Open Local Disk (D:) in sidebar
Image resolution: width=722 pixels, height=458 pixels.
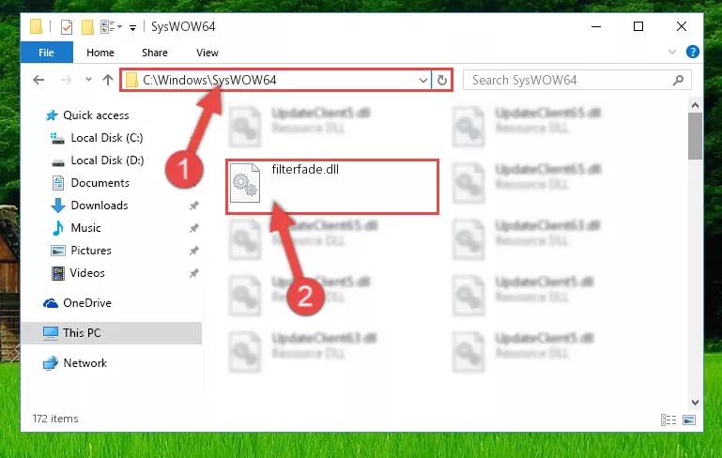(107, 160)
